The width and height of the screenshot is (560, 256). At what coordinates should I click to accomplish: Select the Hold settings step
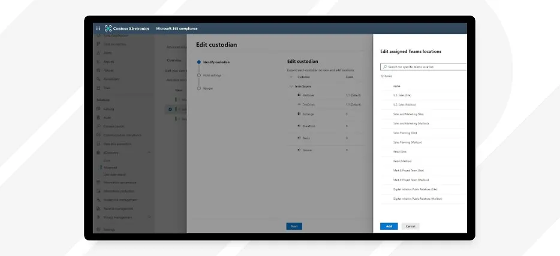209,75
